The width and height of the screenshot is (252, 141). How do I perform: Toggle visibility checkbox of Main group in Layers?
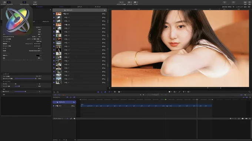54,14
